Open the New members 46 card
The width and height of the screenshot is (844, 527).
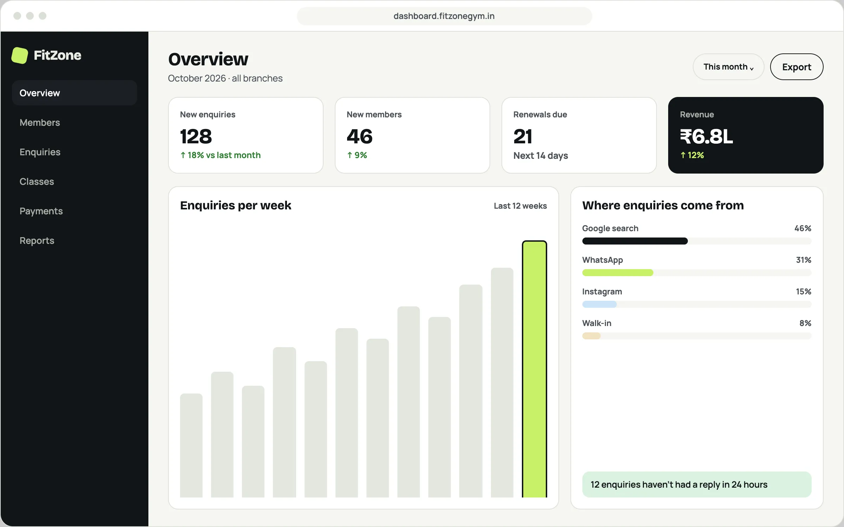(x=413, y=135)
